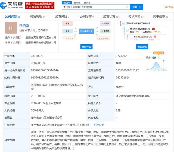This screenshot has width=174, height=152.
Task: Click the 天眼一下 search button
Action: click(136, 7)
